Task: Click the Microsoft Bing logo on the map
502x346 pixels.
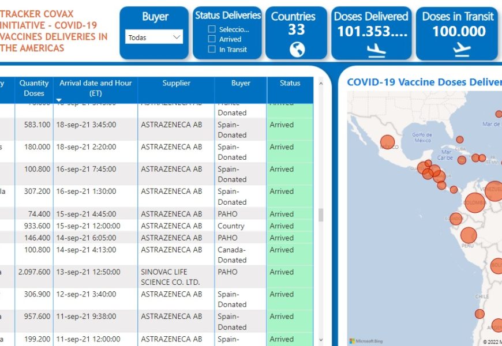Action: 366,341
